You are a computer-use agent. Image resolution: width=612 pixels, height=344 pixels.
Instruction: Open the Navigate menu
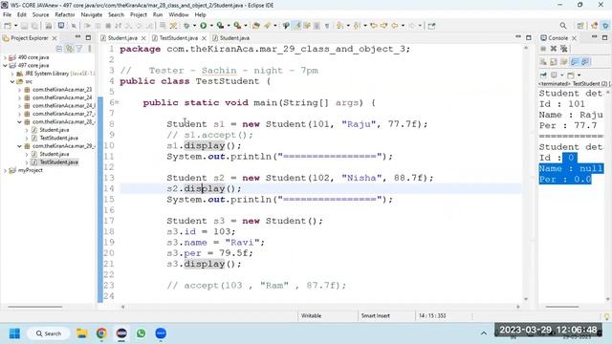92,15
